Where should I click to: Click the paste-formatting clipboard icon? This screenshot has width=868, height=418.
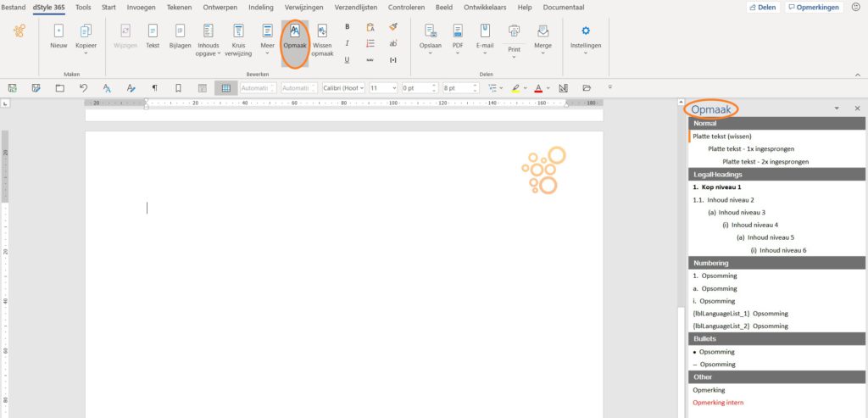click(370, 26)
